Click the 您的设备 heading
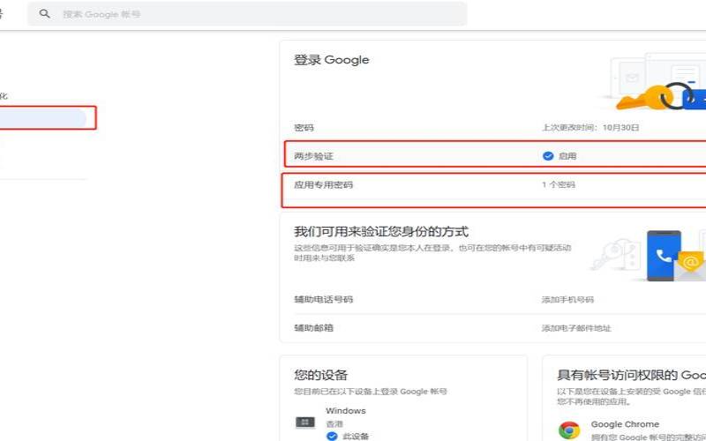706x441 pixels. coord(320,375)
